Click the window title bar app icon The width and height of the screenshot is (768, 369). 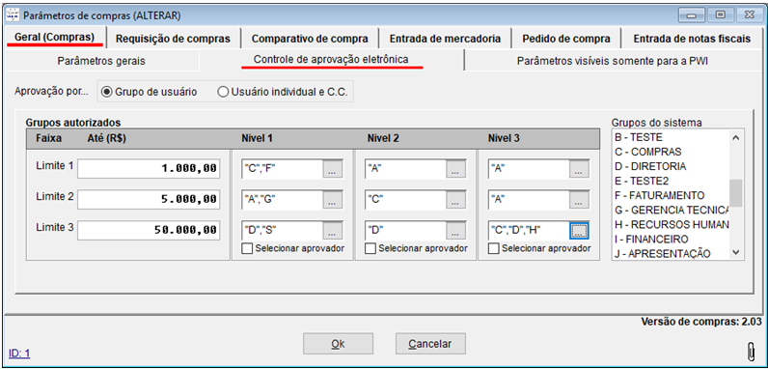[x=14, y=15]
